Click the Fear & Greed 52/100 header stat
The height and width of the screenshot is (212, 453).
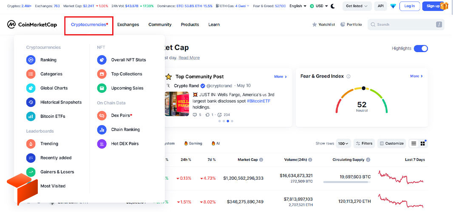269,6
